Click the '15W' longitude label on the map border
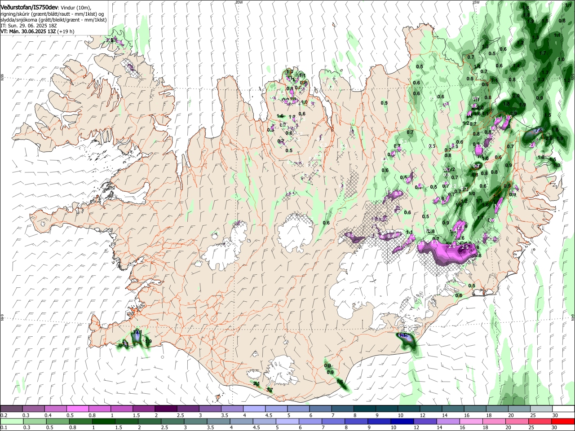Viewport: 575px width, 431px height. point(476,2)
